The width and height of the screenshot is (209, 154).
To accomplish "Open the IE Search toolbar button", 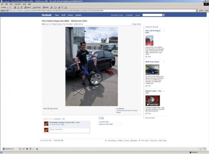I will pyautogui.click(x=27, y=7).
